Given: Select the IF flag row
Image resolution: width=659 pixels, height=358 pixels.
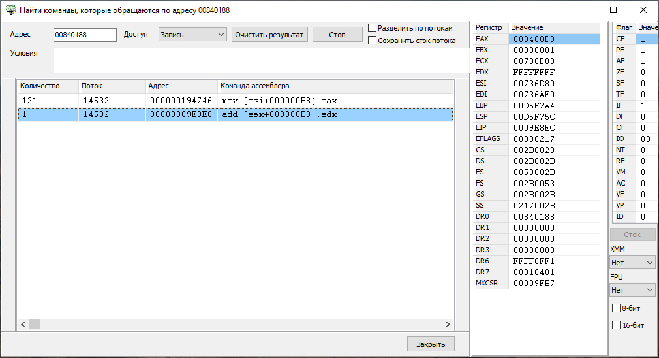Looking at the screenshot, I should (x=635, y=106).
